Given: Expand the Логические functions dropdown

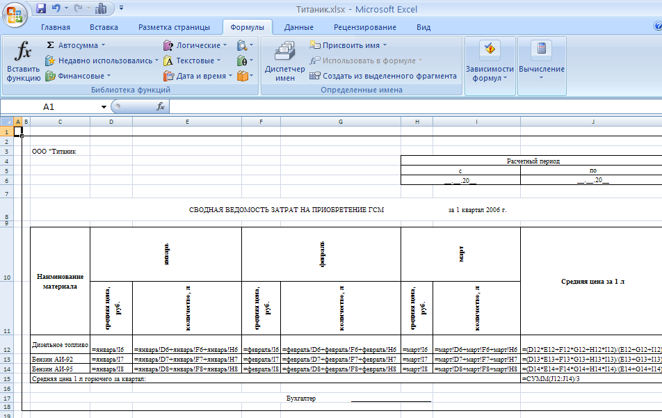Looking at the screenshot, I should 195,45.
